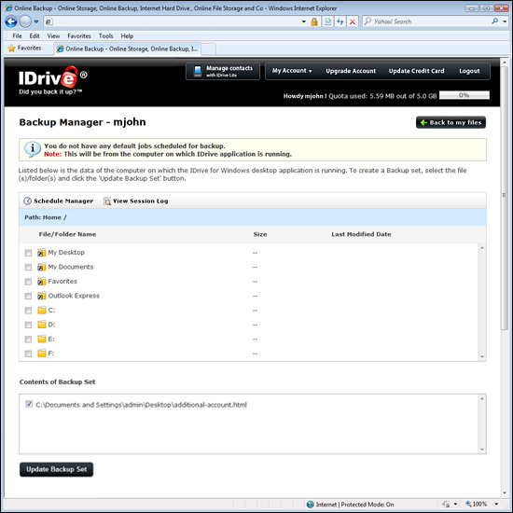
Task: Click the My Desktop folder icon
Action: pos(42,252)
